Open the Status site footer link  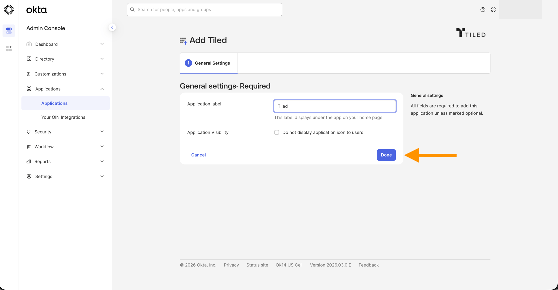point(257,265)
